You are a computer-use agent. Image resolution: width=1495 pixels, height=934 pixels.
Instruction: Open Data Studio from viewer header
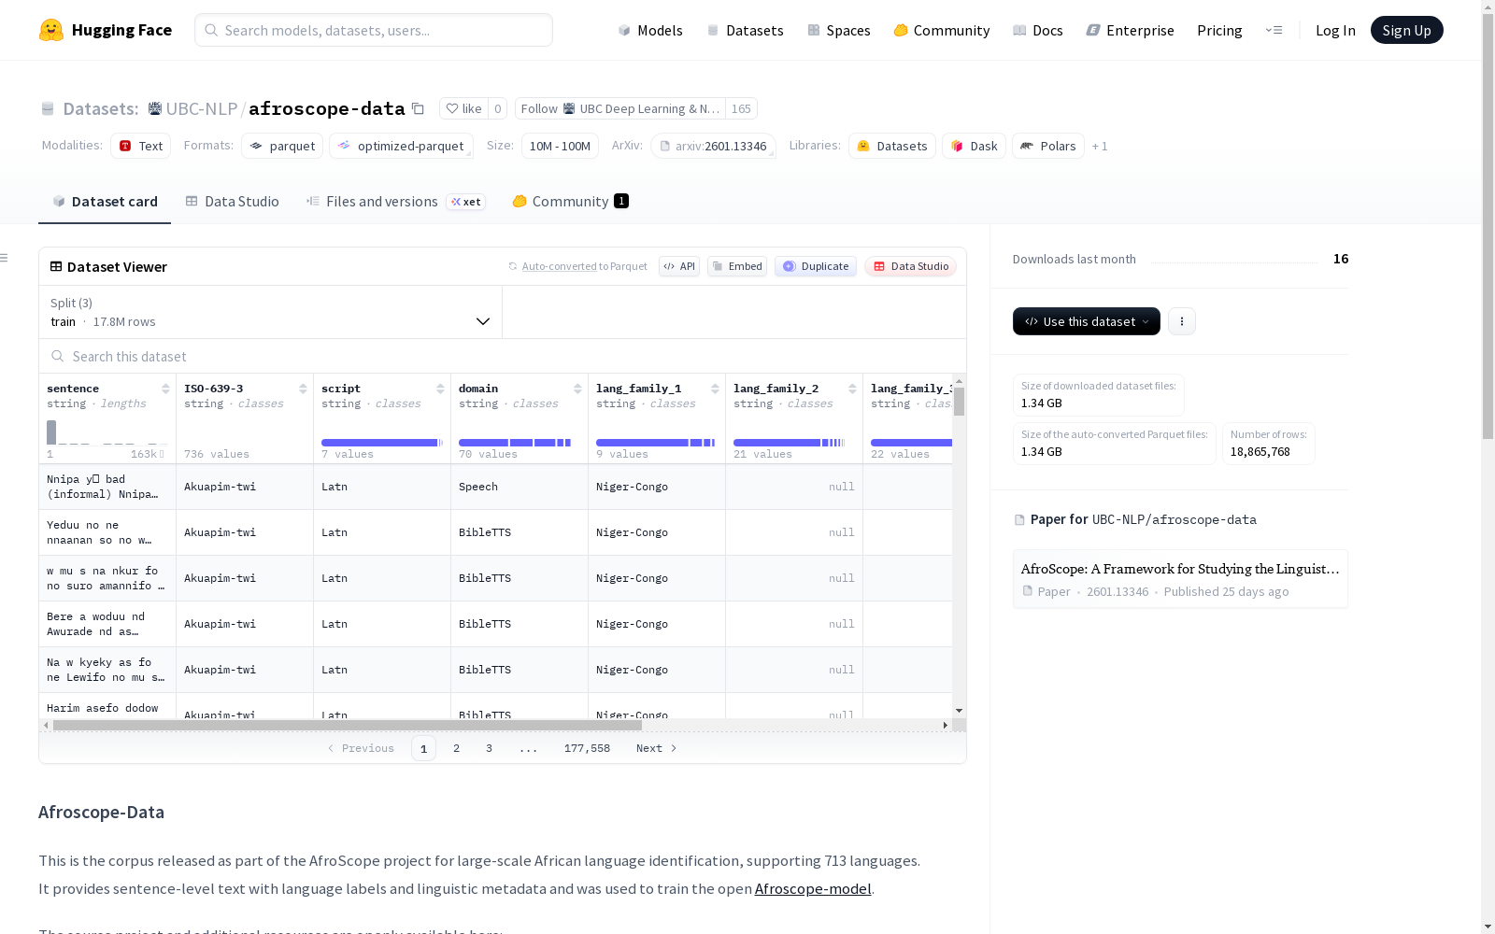point(911,266)
